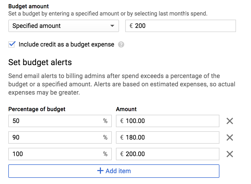
Task: Add a new budget alert item
Action: point(114,171)
